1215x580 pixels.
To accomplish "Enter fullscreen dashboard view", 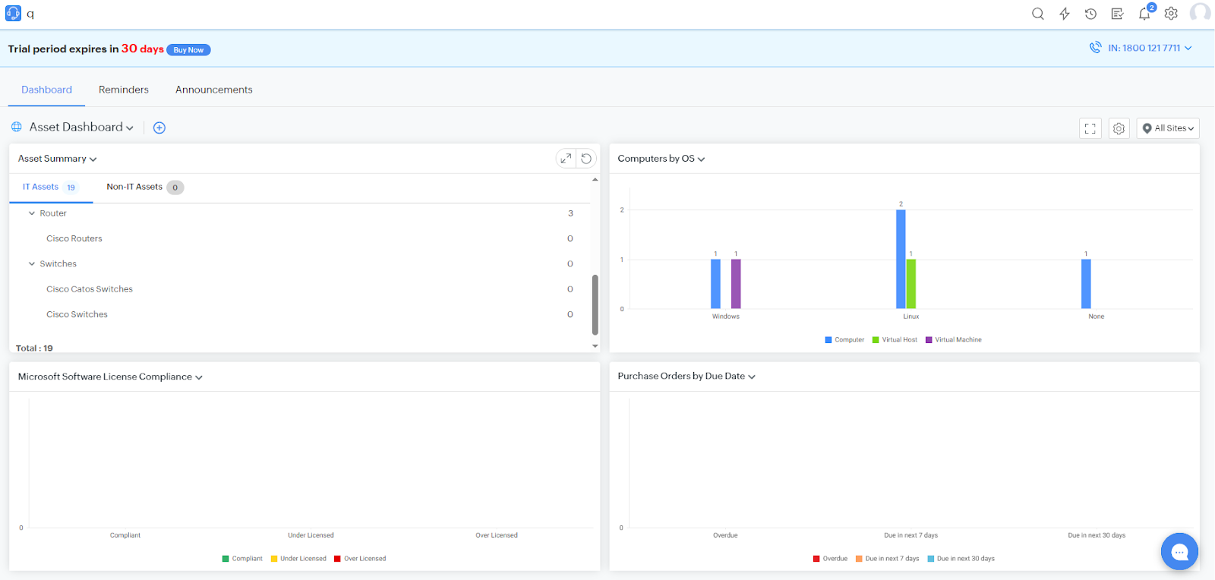I will [1090, 128].
